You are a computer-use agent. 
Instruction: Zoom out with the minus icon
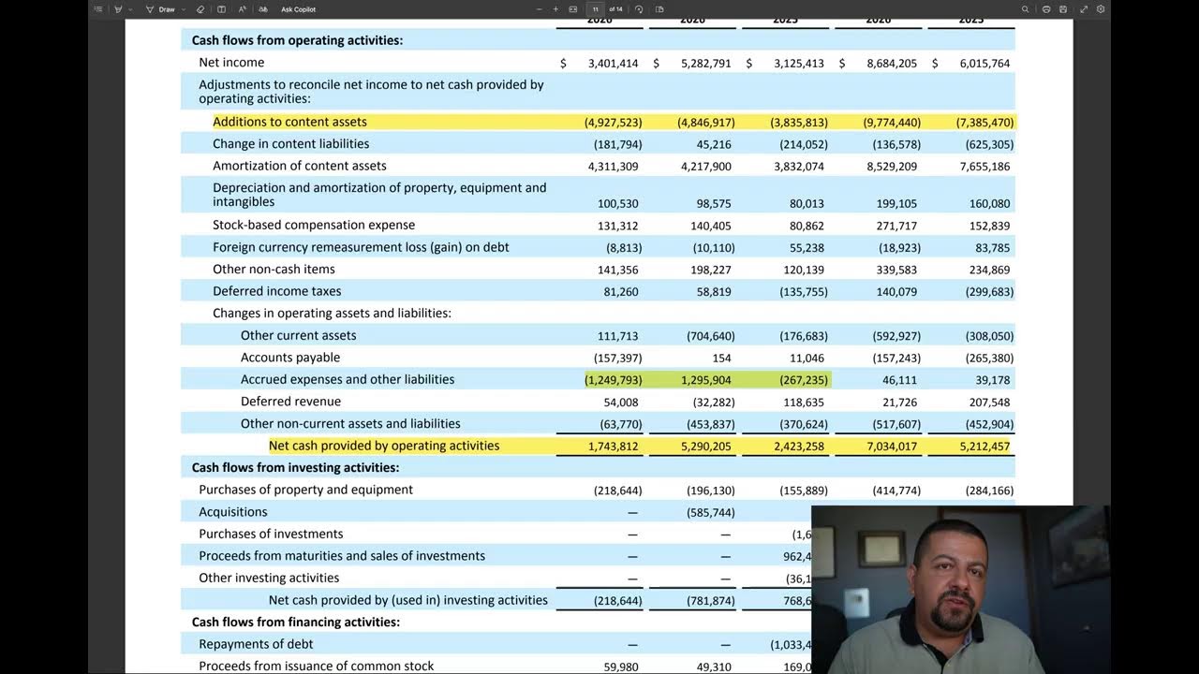click(x=540, y=9)
